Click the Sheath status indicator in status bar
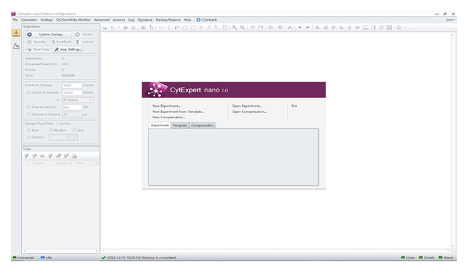This screenshot has height=276, width=468. (427, 257)
